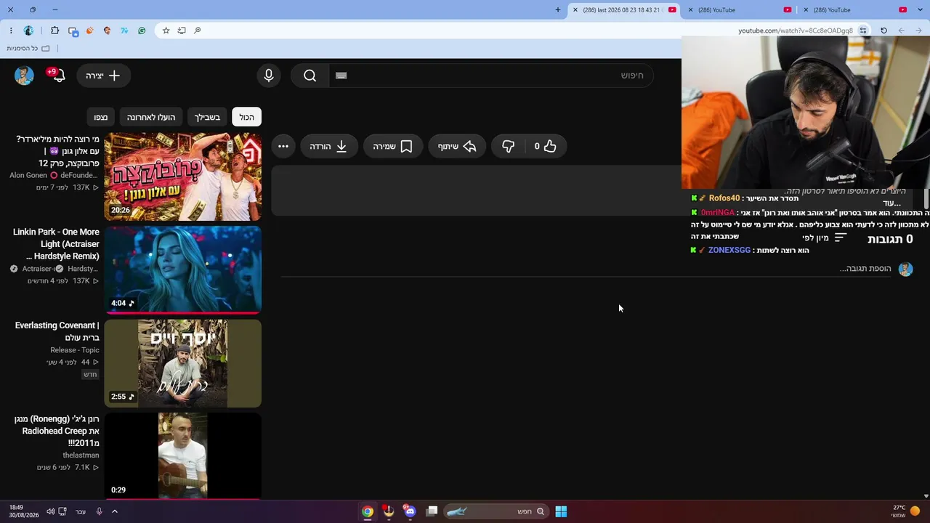Screen dimensions: 930x523
Task: Click the install/cast screen icon in address bar
Action: pos(182,31)
